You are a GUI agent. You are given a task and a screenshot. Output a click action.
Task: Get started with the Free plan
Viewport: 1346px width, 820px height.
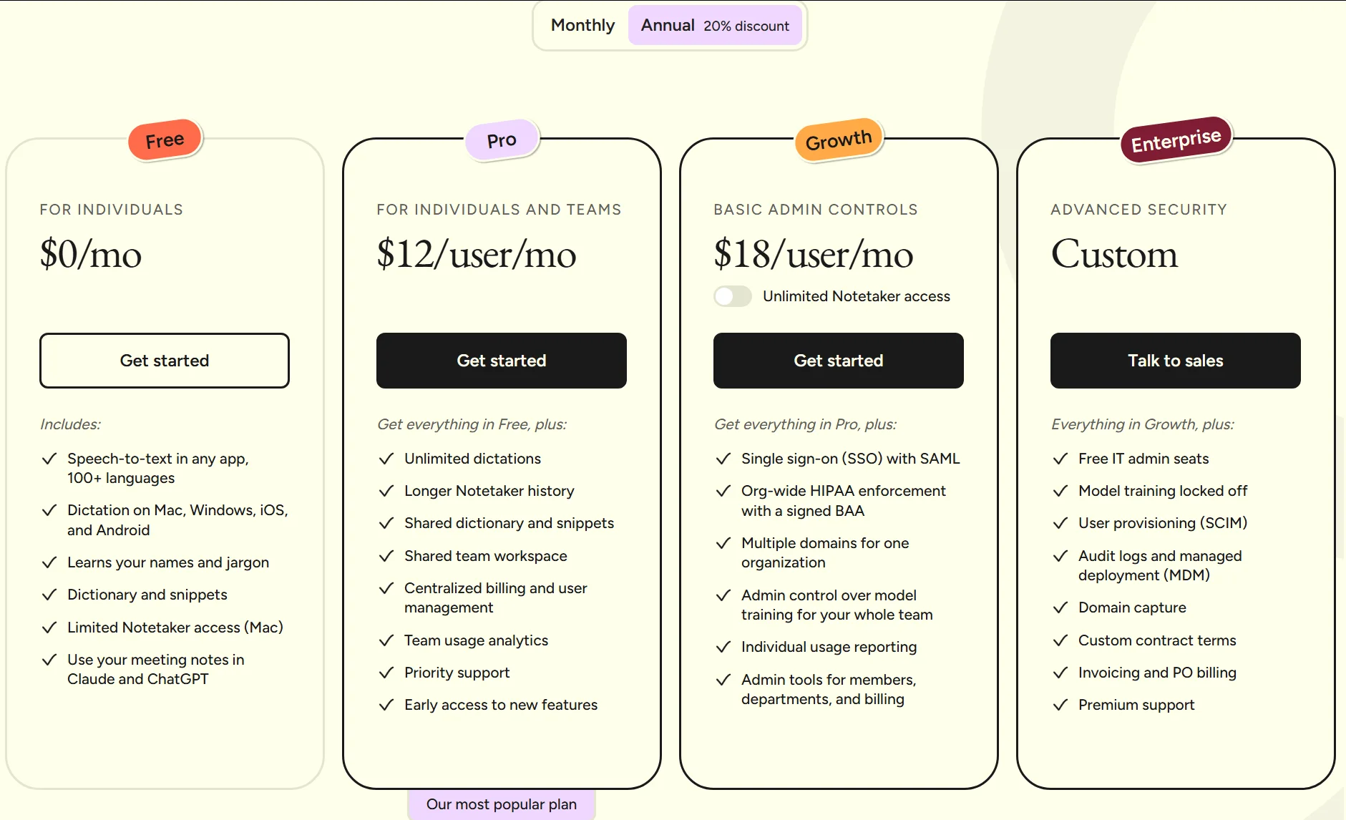[x=165, y=361]
